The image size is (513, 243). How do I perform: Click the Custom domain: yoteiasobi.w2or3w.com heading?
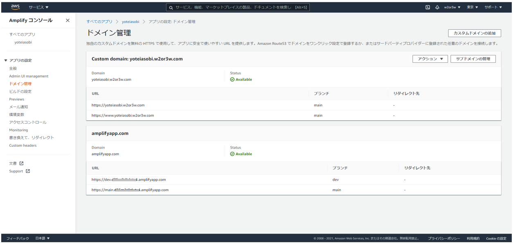(x=137, y=59)
